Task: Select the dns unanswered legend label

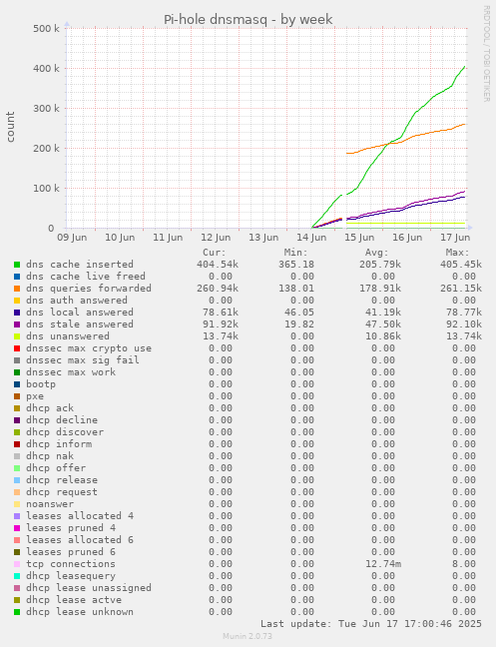Action: pyautogui.click(x=68, y=336)
